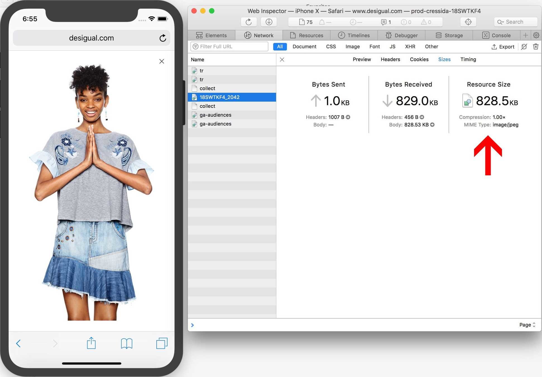
Task: Toggle disable resource caches icon
Action: coord(524,47)
